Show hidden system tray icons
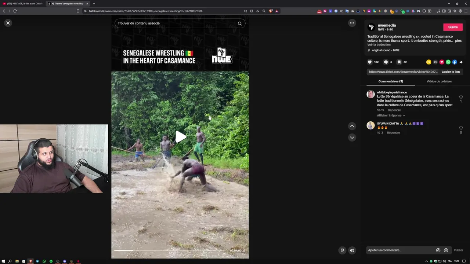 427,261
